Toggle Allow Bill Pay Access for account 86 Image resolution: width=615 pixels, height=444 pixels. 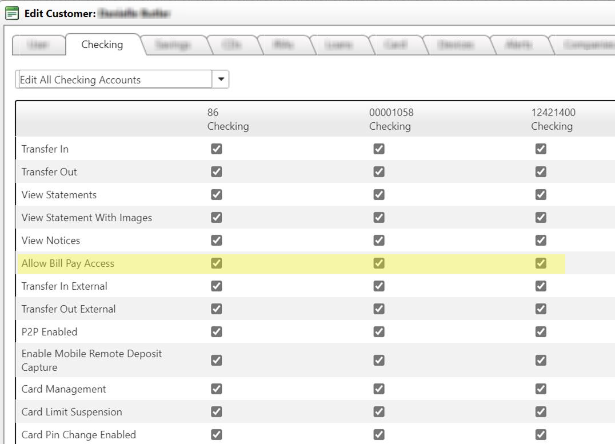pos(217,263)
